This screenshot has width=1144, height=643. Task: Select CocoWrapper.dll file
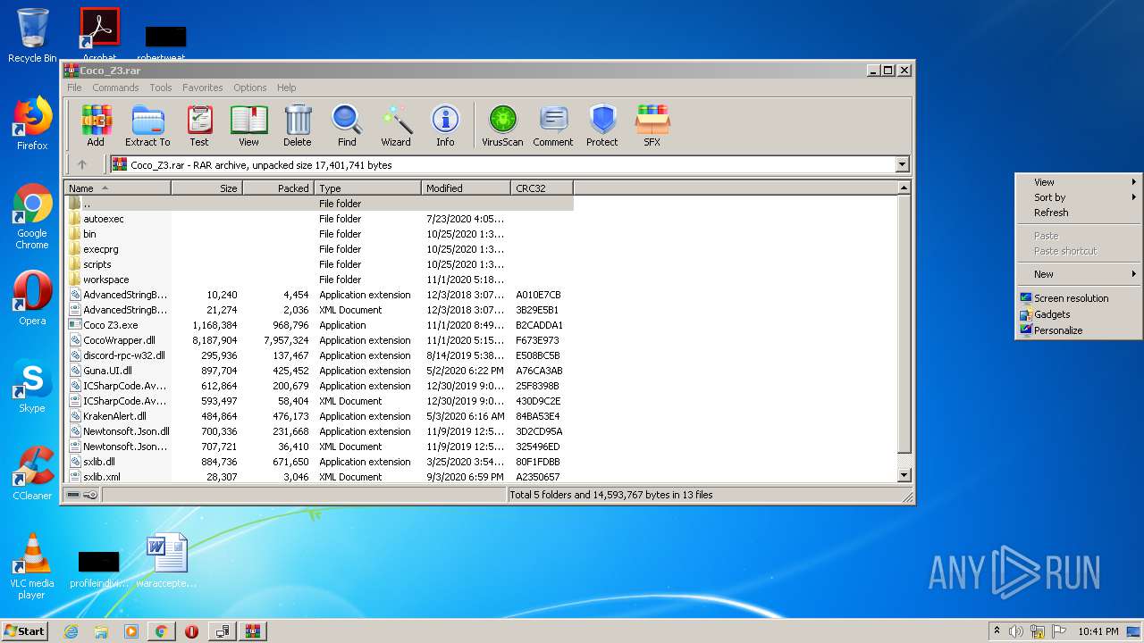(x=319, y=340)
